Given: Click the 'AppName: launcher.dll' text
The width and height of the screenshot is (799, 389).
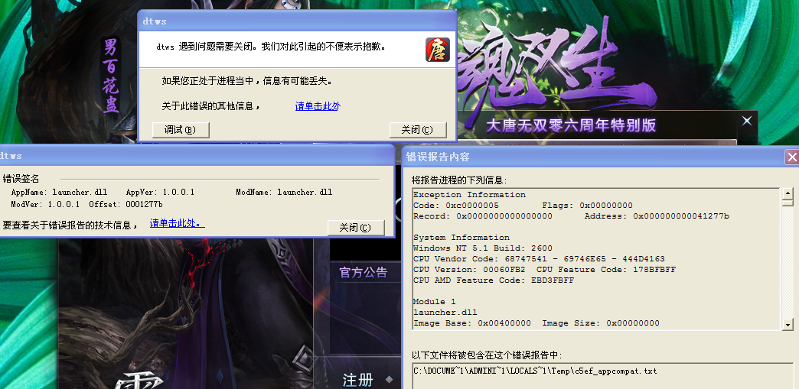Looking at the screenshot, I should pos(59,192).
